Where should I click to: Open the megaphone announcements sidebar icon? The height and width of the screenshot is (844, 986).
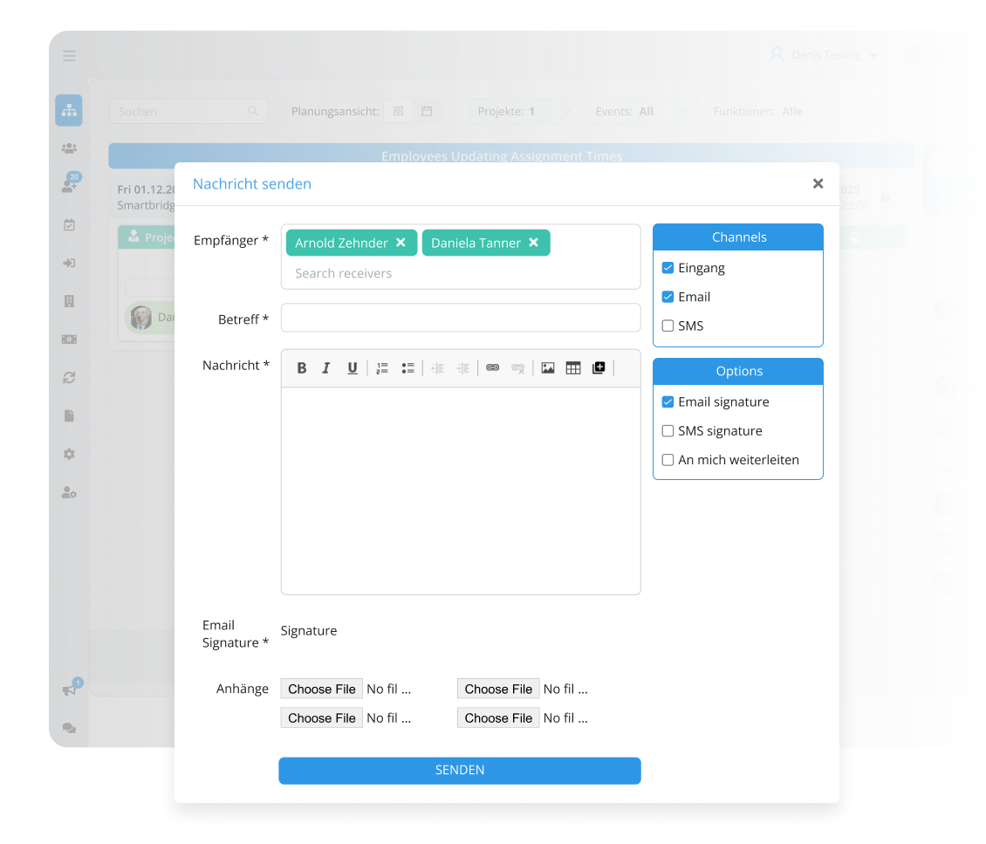(x=70, y=690)
